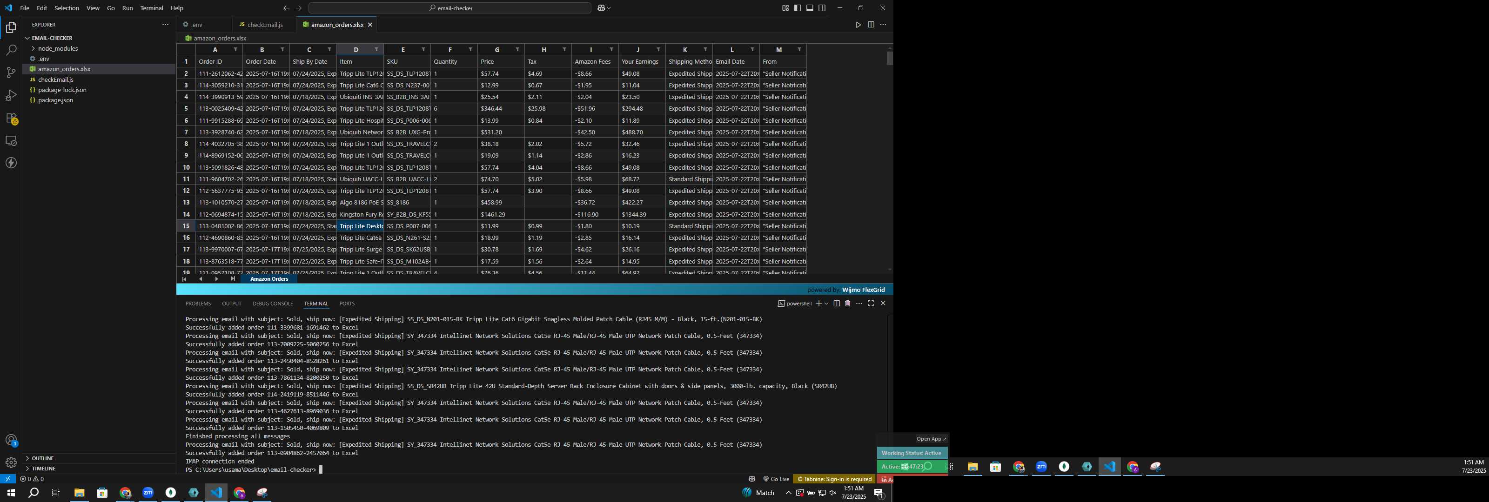Image resolution: width=1489 pixels, height=502 pixels.
Task: Go back with the navigation arrow
Action: [286, 8]
